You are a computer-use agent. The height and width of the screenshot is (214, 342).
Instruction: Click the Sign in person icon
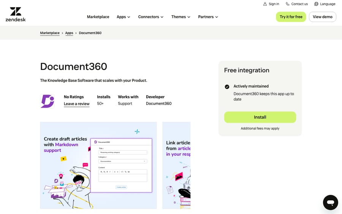pyautogui.click(x=265, y=4)
